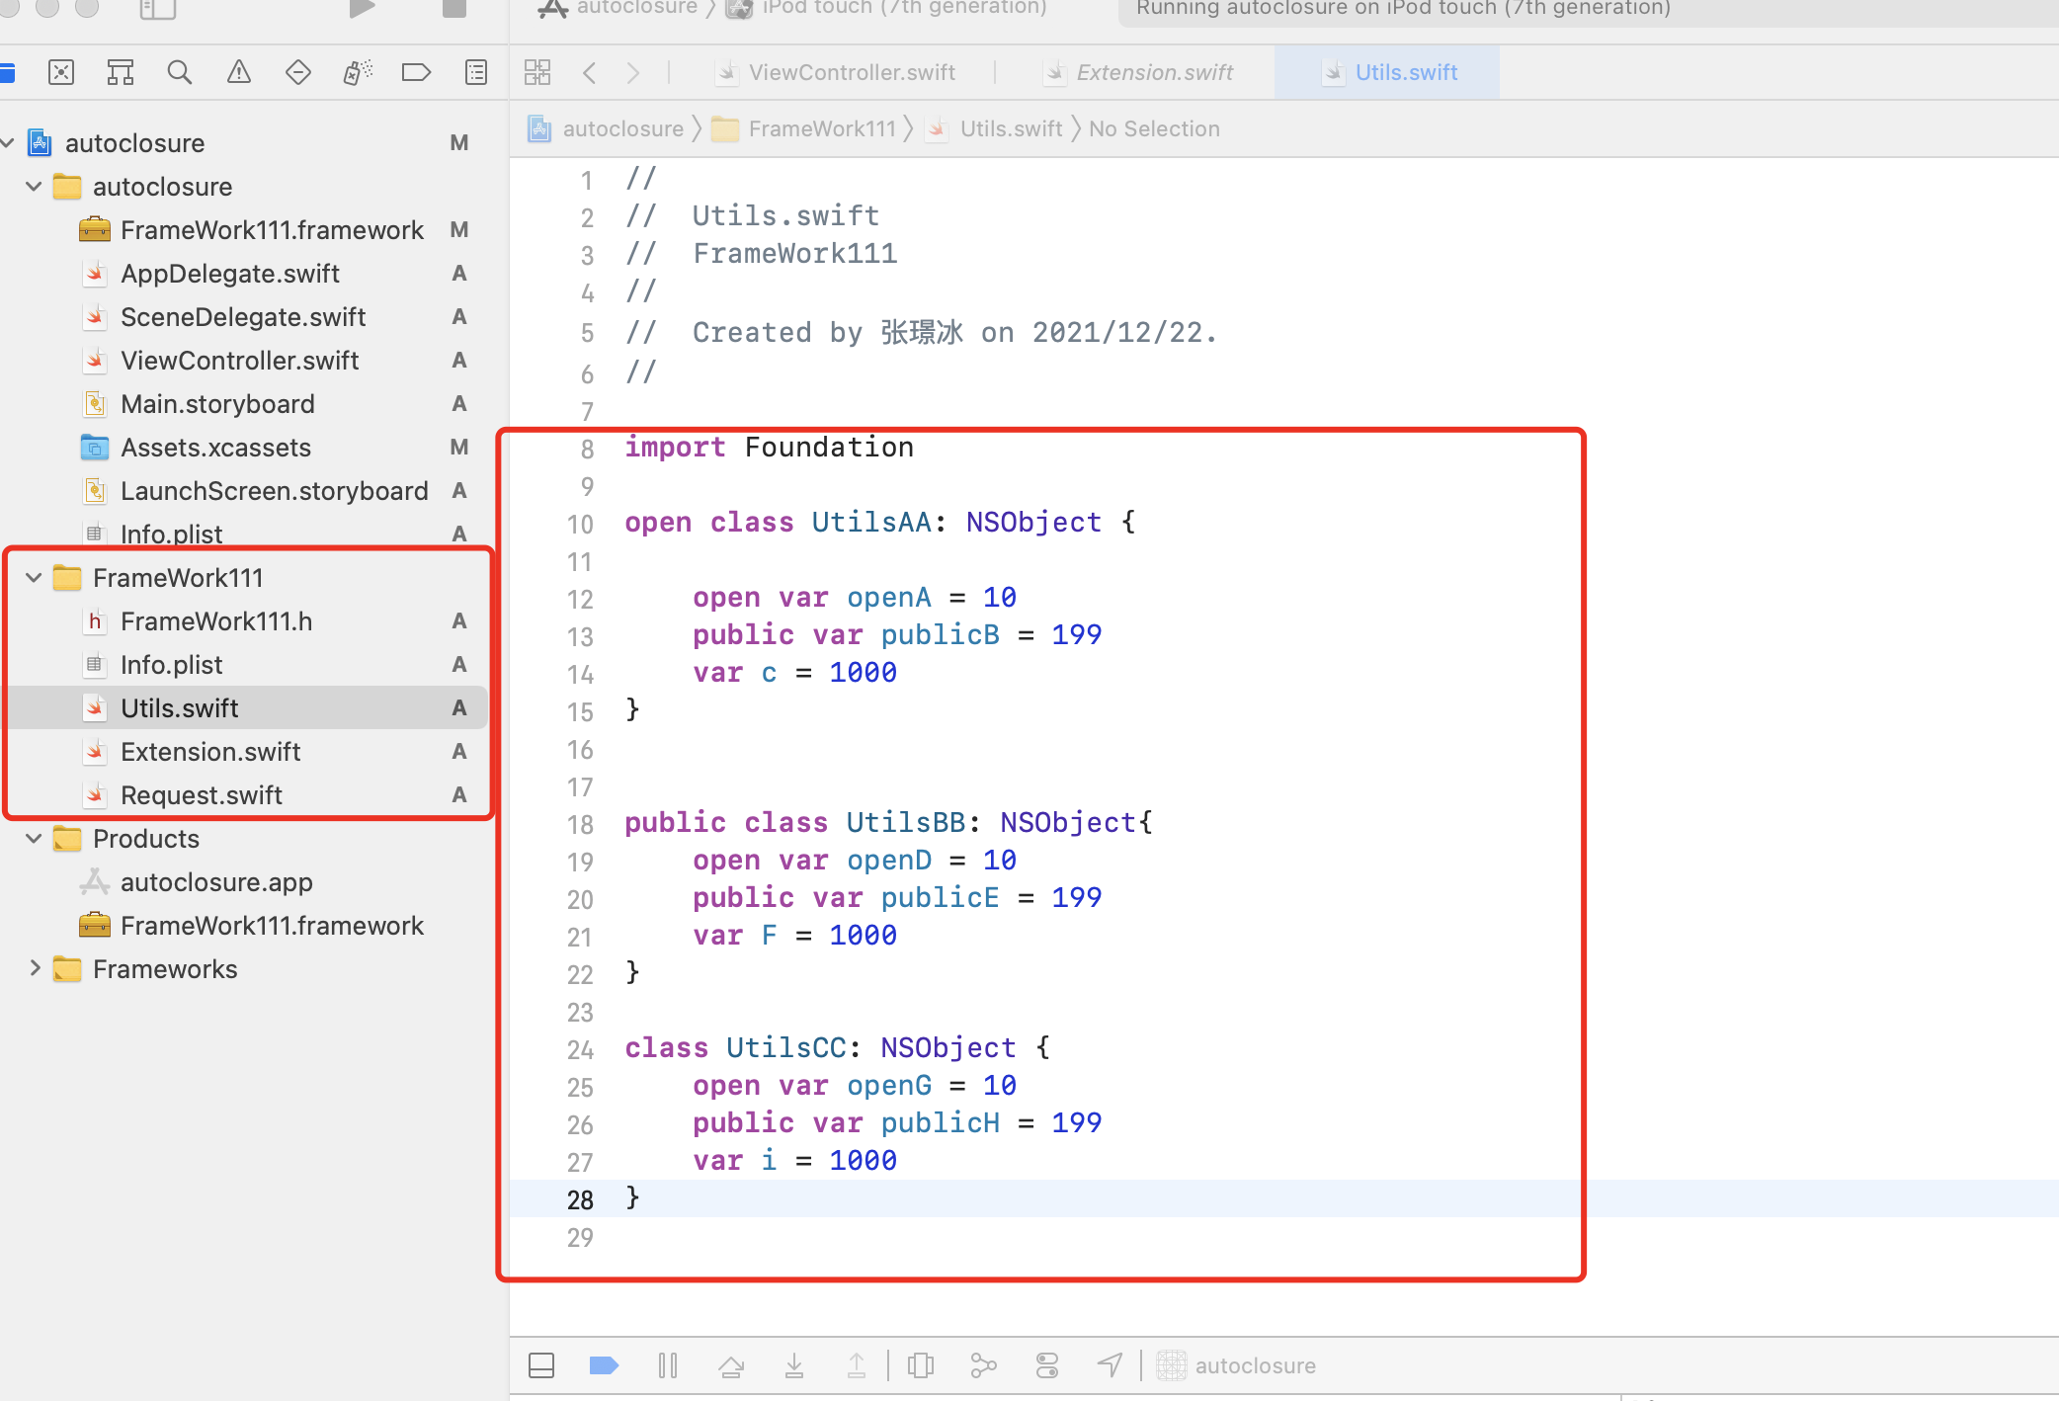This screenshot has width=2059, height=1401.
Task: Open Request.swift file
Action: coord(201,794)
